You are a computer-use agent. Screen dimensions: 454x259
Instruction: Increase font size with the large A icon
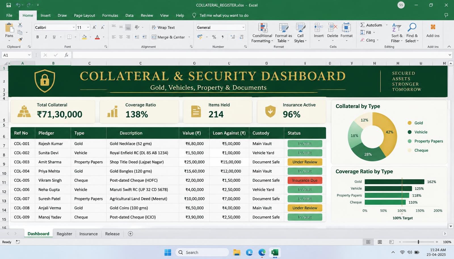pos(94,27)
